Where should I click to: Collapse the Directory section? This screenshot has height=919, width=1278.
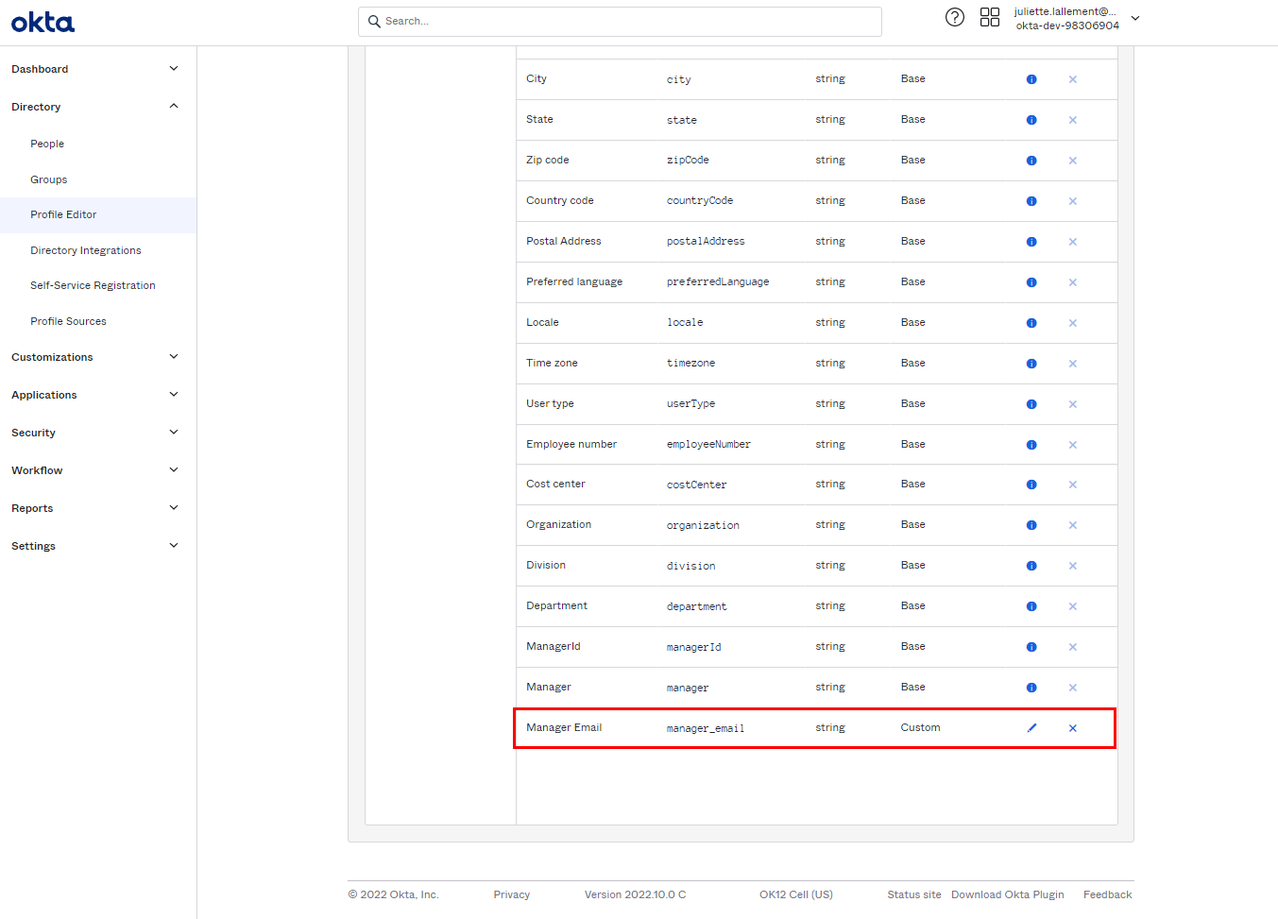(x=173, y=106)
